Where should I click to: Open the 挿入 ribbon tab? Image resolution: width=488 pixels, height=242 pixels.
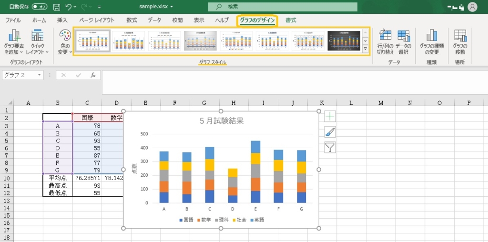pos(62,20)
